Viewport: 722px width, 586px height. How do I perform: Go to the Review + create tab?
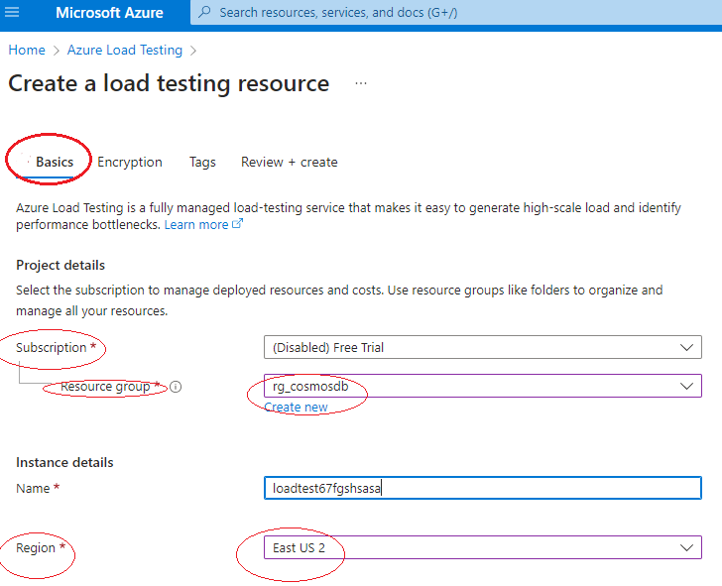(x=290, y=162)
